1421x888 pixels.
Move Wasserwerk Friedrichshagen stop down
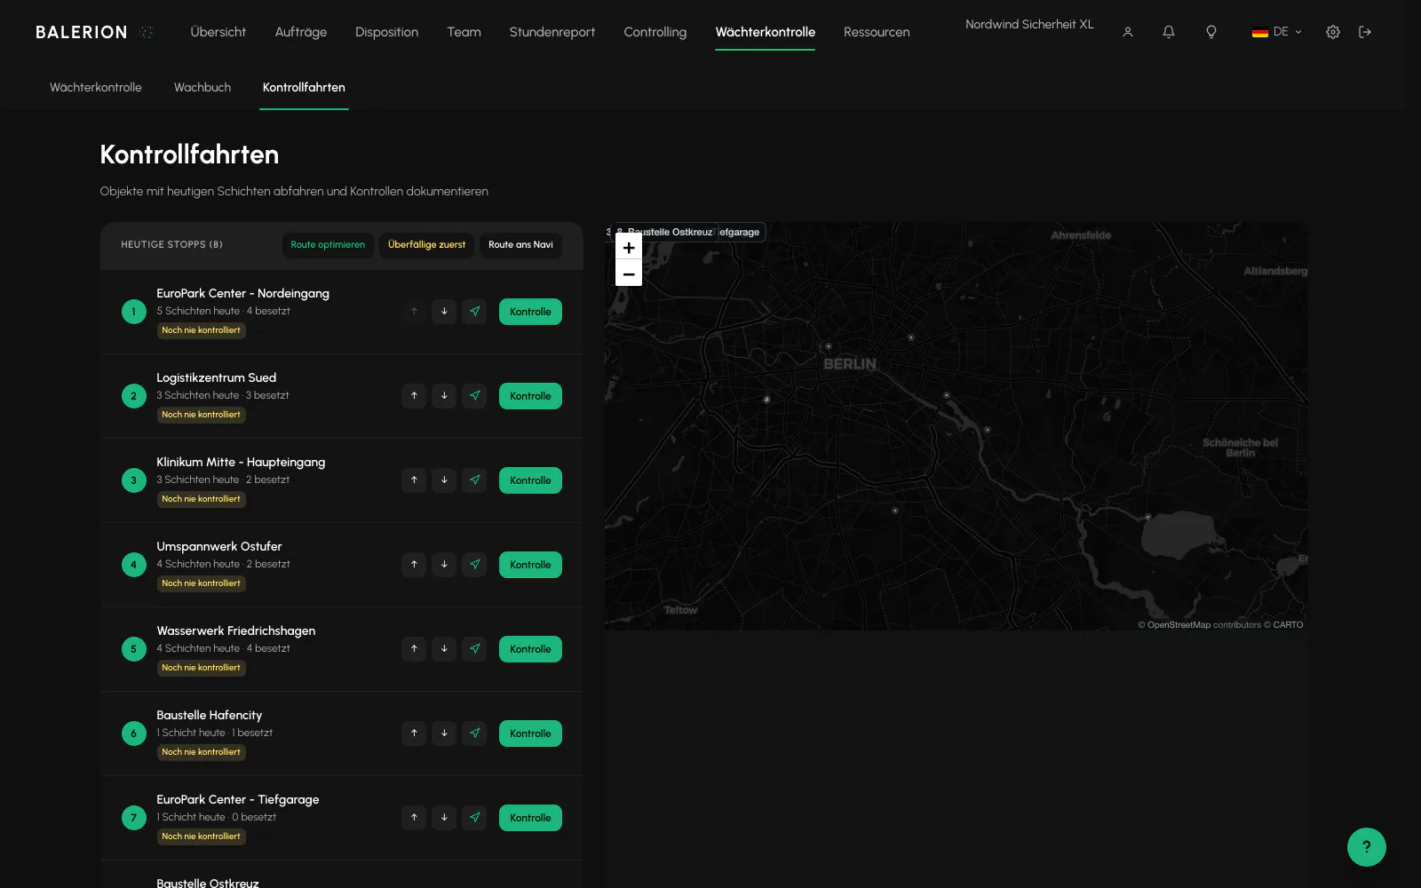444,649
